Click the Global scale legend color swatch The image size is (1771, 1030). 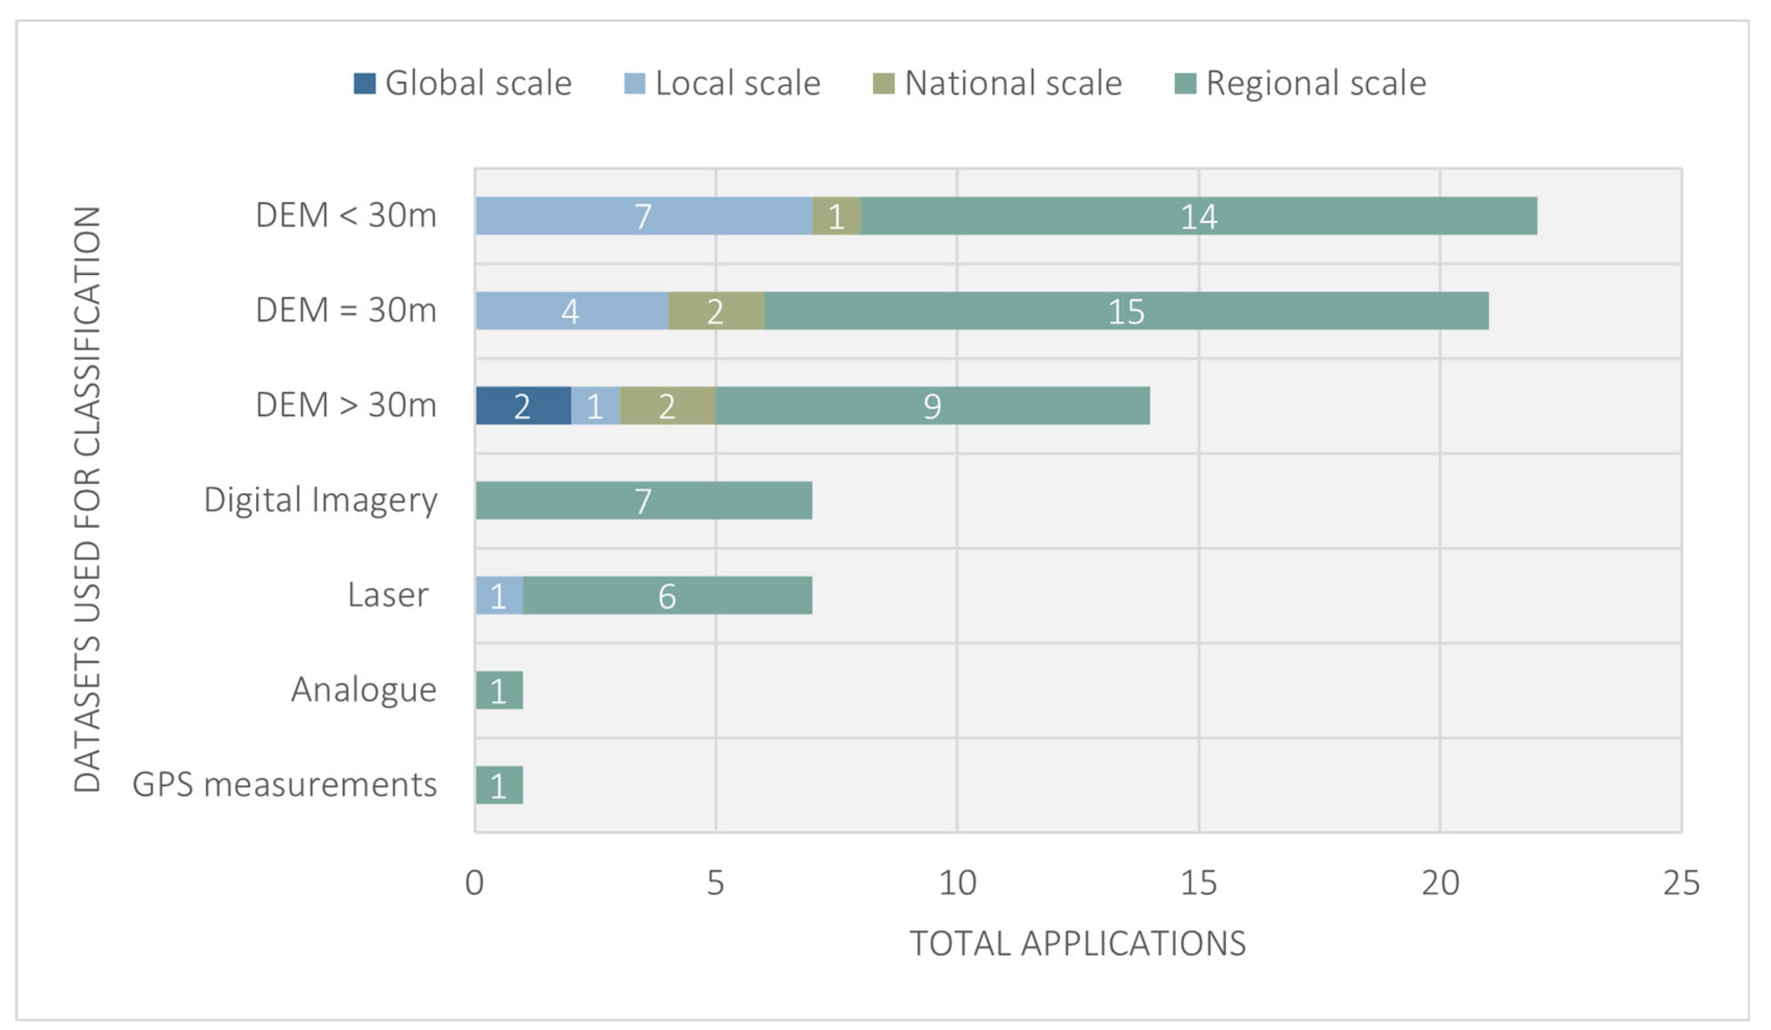coord(364,84)
